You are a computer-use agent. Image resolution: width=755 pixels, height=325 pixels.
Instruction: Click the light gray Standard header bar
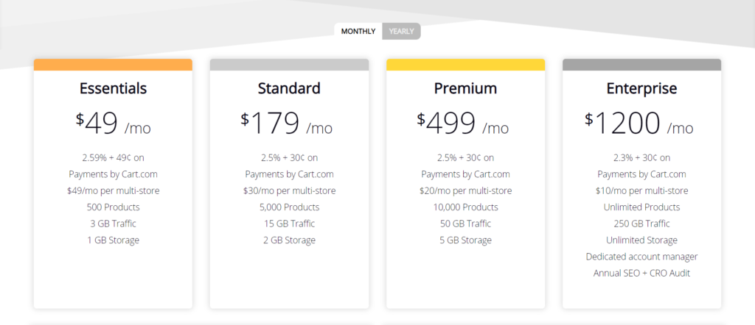click(x=289, y=65)
